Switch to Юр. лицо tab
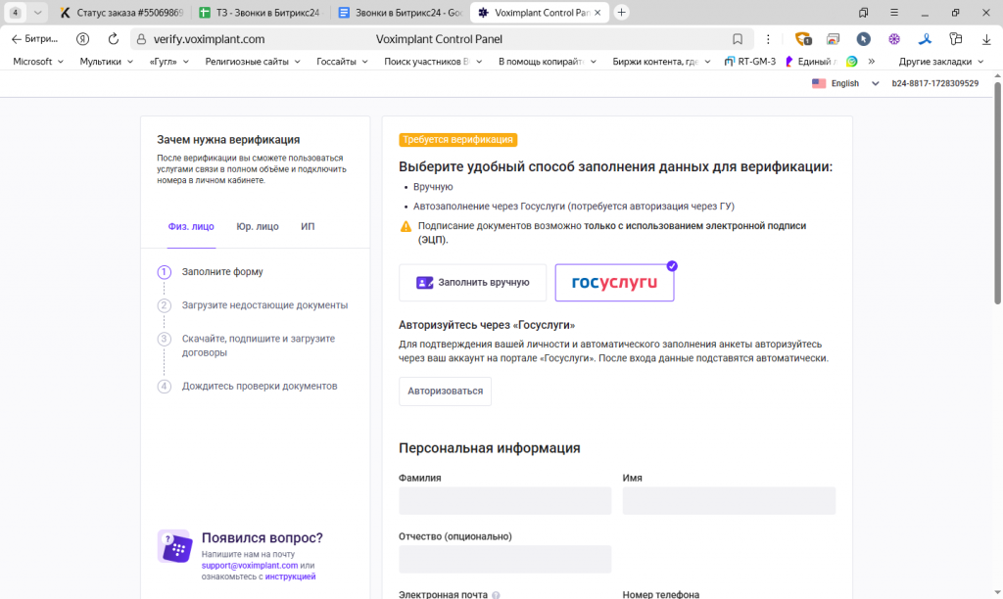The image size is (1003, 599). [x=258, y=226]
